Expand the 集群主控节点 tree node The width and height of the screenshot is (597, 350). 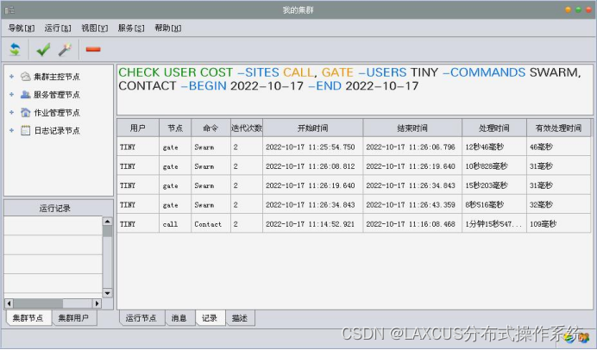[x=11, y=77]
